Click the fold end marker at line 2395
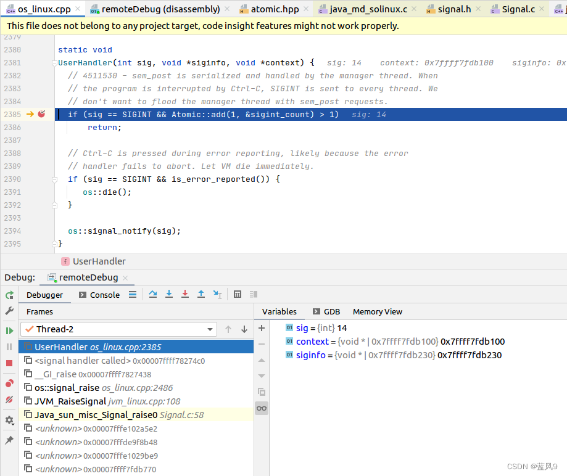 tap(55, 244)
